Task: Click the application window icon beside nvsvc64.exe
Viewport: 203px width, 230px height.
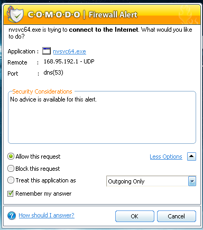Action: (x=47, y=51)
